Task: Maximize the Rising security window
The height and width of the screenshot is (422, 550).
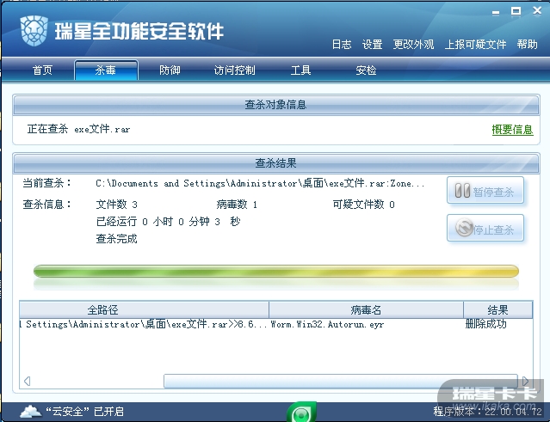Action: [x=516, y=11]
